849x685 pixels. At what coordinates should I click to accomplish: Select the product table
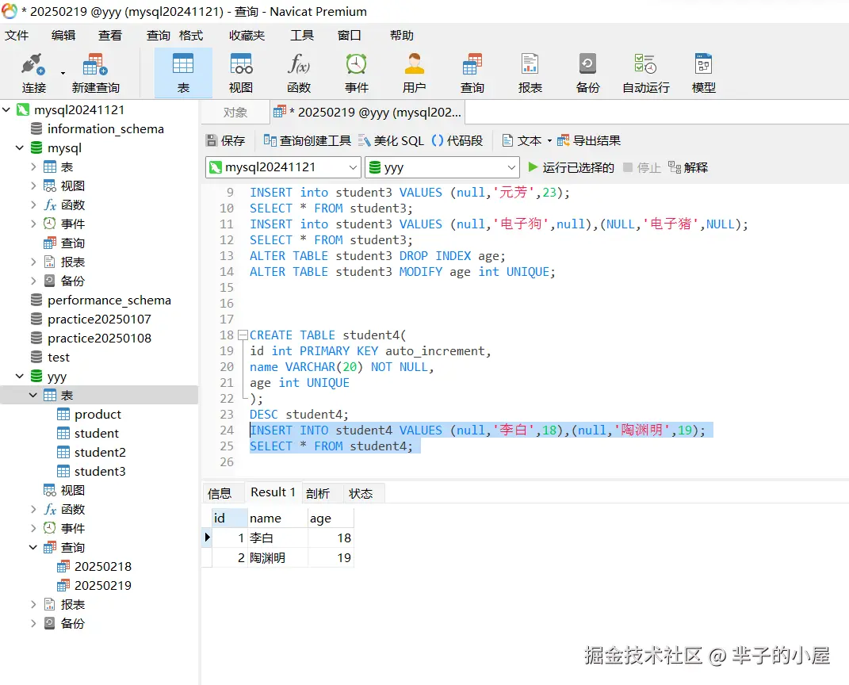click(98, 414)
